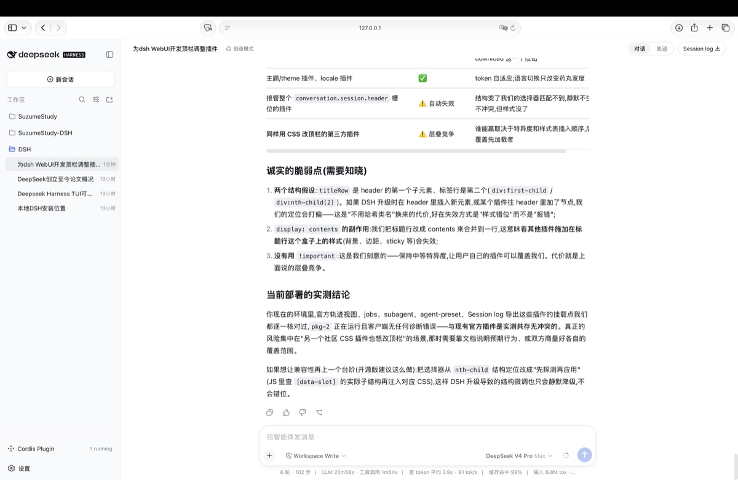Click the 127.0.0.1 address bar

[x=370, y=28]
